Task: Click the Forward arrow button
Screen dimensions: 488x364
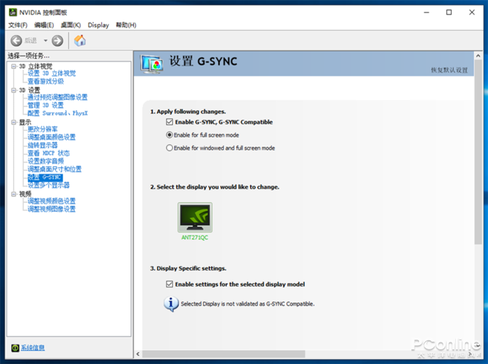Action: tap(57, 40)
